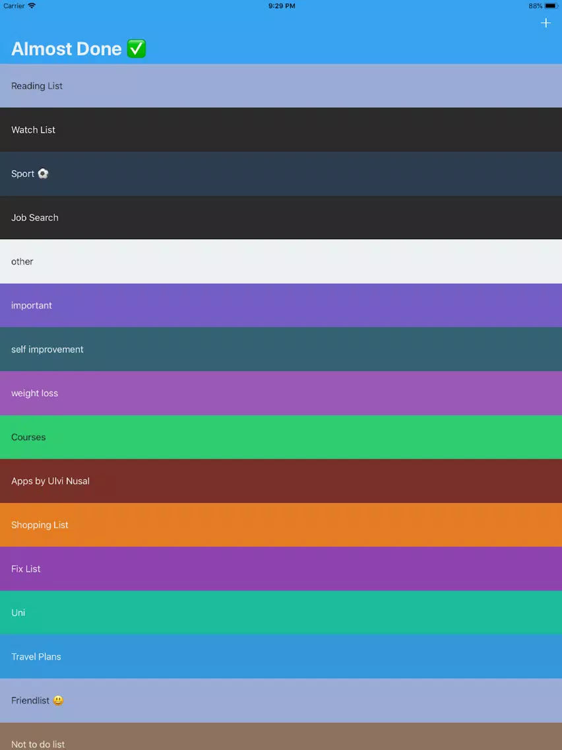Viewport: 562px width, 750px height.
Task: Open the 'Not to do list' row
Action: coord(281,737)
